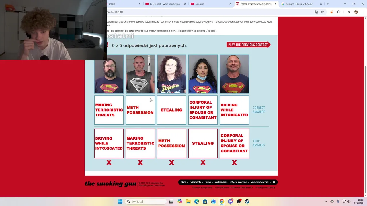Open the orange extension icon in Chrome toolbar
Viewport: 367px width, 206px height.
pos(332,12)
